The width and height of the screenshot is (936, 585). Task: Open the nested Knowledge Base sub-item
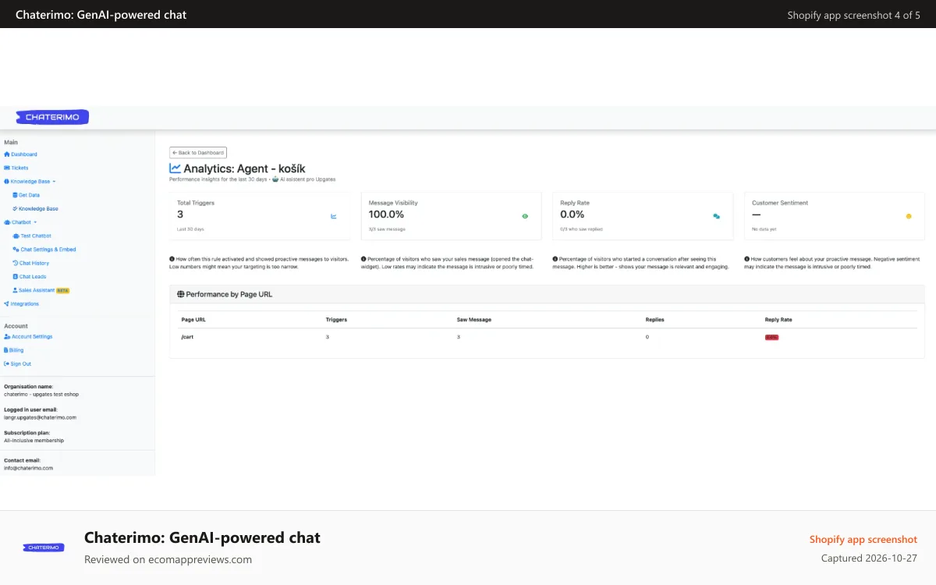pos(38,209)
